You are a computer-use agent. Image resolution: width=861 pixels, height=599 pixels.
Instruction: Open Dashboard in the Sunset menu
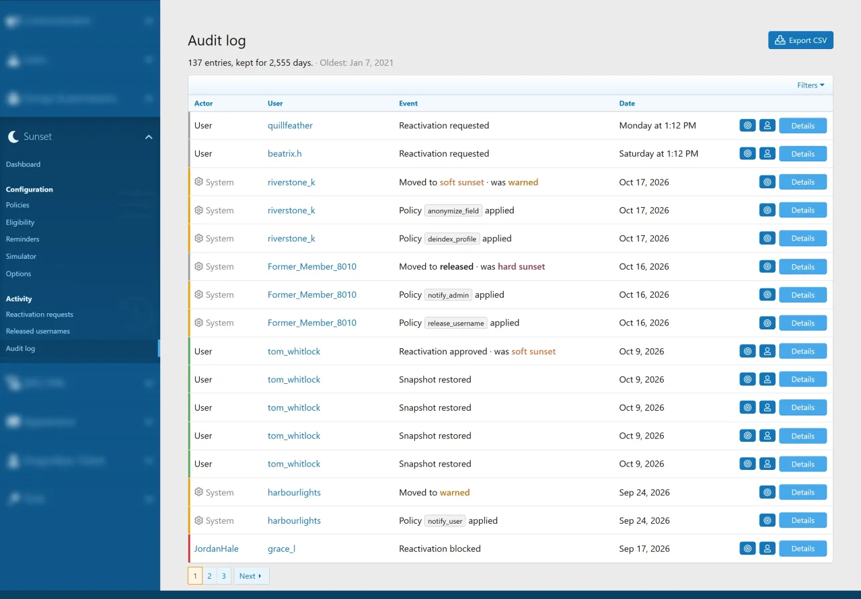(23, 164)
